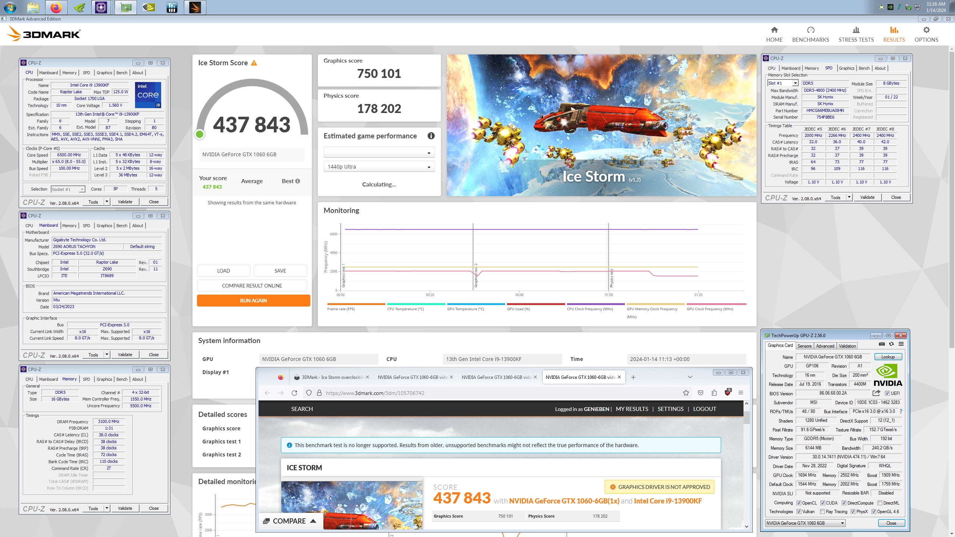Expand Tools arrow in SPD CPU-Z window
Image resolution: width=955 pixels, height=537 pixels.
tap(849, 197)
